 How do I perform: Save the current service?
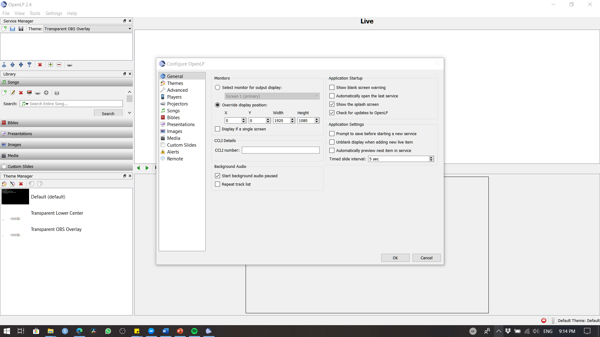[x=21, y=28]
